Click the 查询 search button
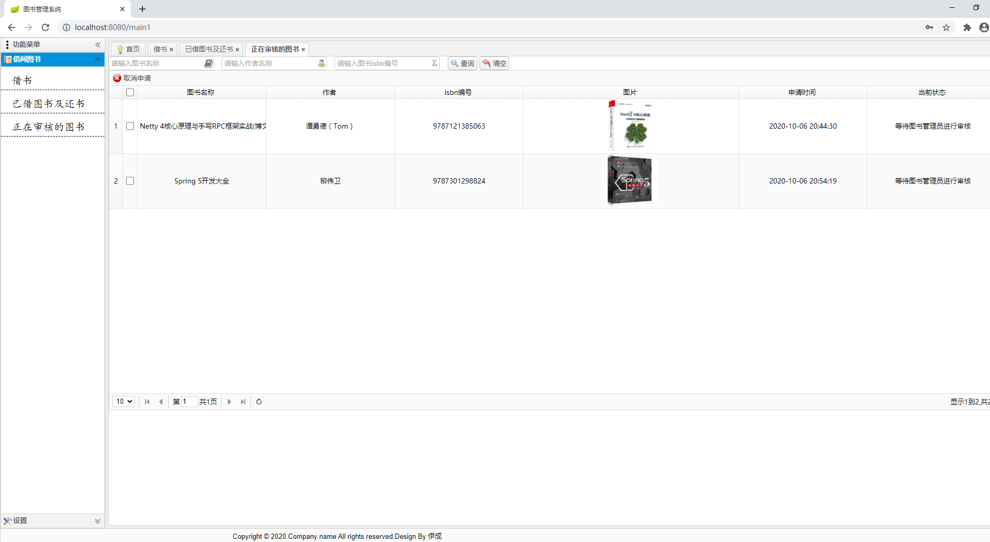Image resolution: width=990 pixels, height=542 pixels. coord(463,63)
